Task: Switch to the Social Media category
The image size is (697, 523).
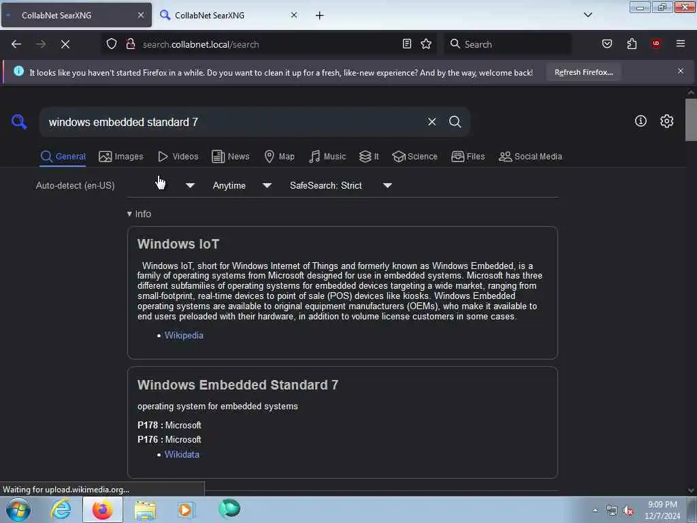Action: pos(530,157)
